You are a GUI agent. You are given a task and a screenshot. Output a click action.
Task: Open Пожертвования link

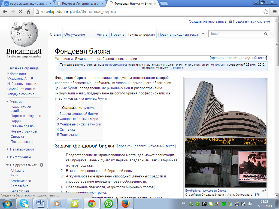[23, 142]
